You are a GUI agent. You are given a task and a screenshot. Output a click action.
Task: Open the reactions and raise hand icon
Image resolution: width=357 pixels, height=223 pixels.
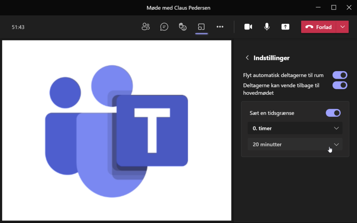(x=183, y=27)
